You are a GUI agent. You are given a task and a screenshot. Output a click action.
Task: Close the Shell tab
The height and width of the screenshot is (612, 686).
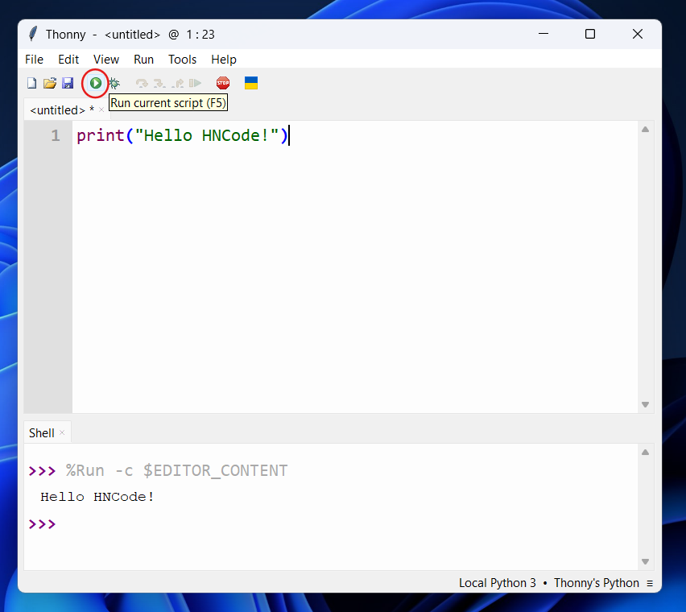(x=62, y=432)
